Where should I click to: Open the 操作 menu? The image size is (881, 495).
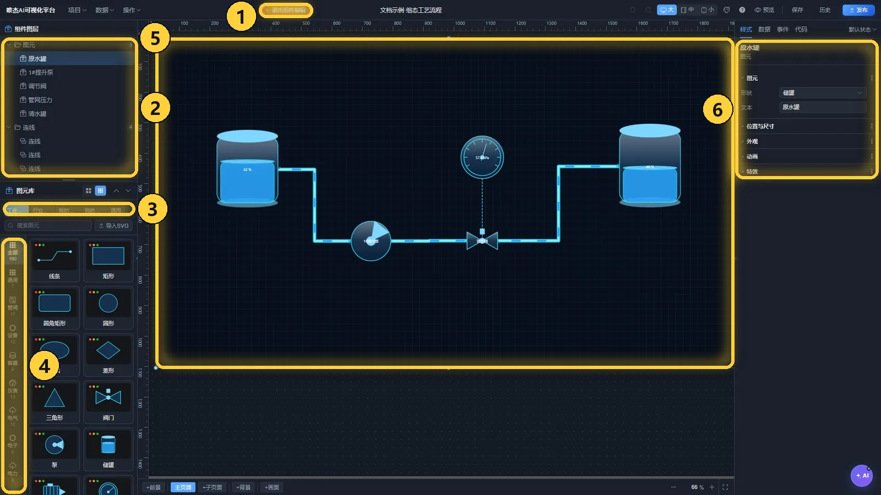coord(132,10)
